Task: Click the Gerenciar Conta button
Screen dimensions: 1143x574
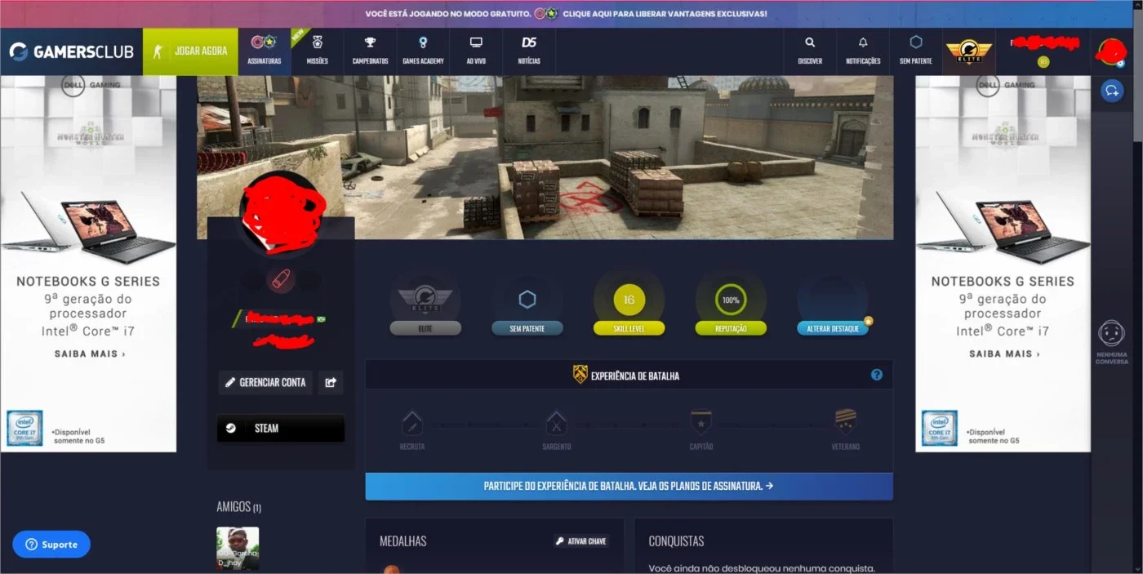Action: [265, 382]
